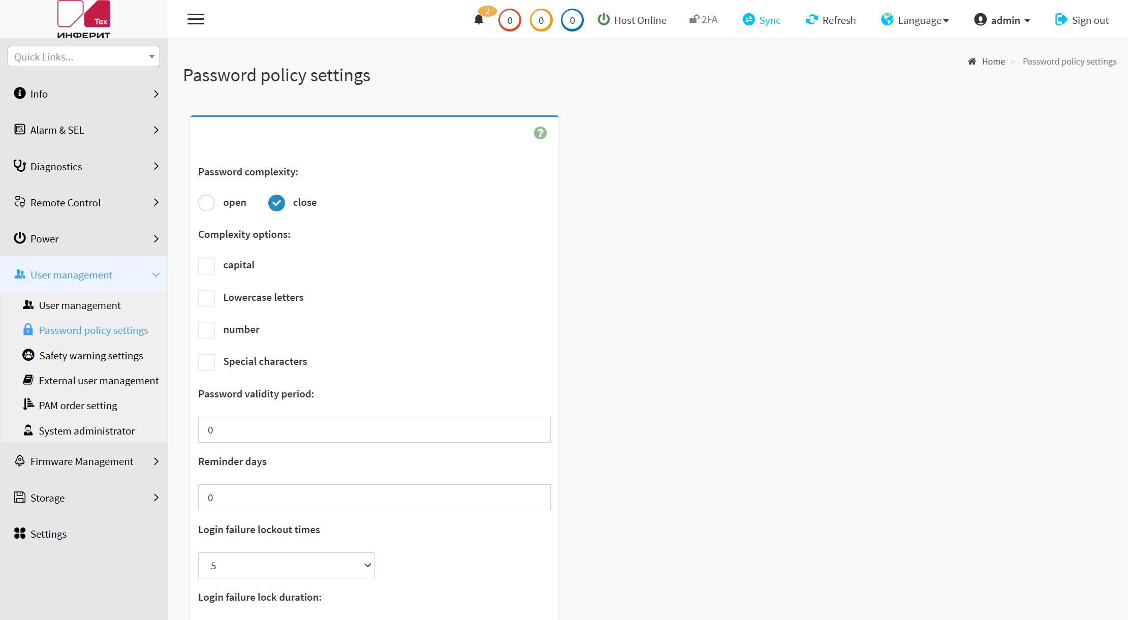Collapse the User management section chevron
The image size is (1128, 620).
pyautogui.click(x=156, y=274)
